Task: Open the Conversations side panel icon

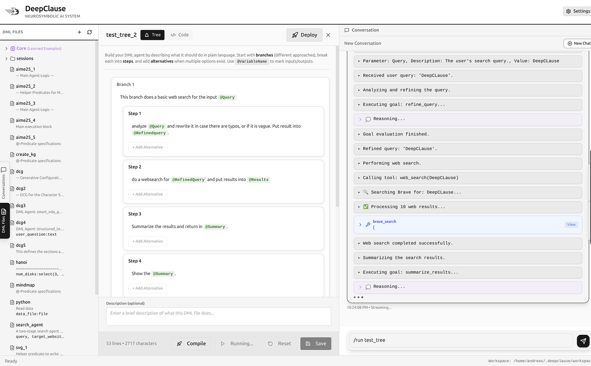Action: click(x=4, y=170)
